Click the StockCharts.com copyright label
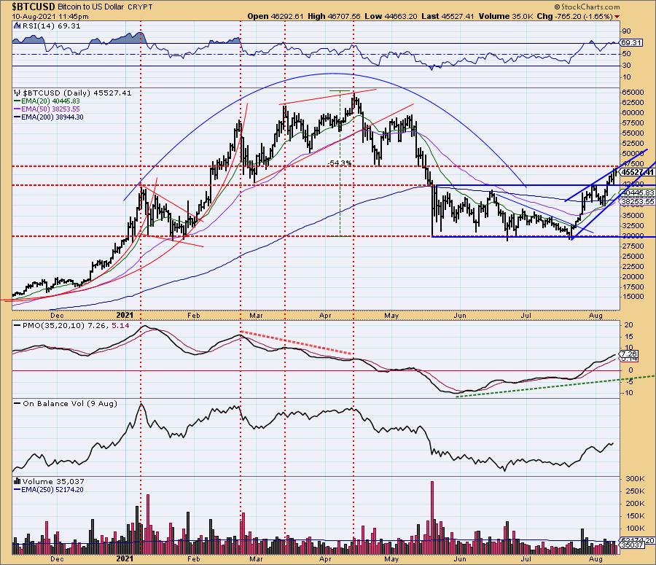The width and height of the screenshot is (656, 565). pos(587,7)
